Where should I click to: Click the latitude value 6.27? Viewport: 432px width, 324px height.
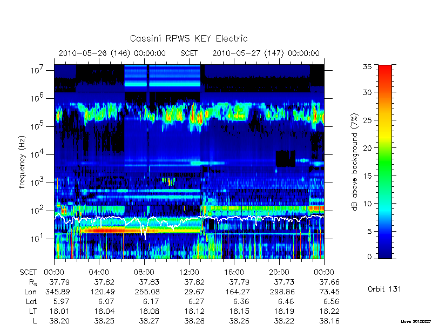tap(197, 302)
